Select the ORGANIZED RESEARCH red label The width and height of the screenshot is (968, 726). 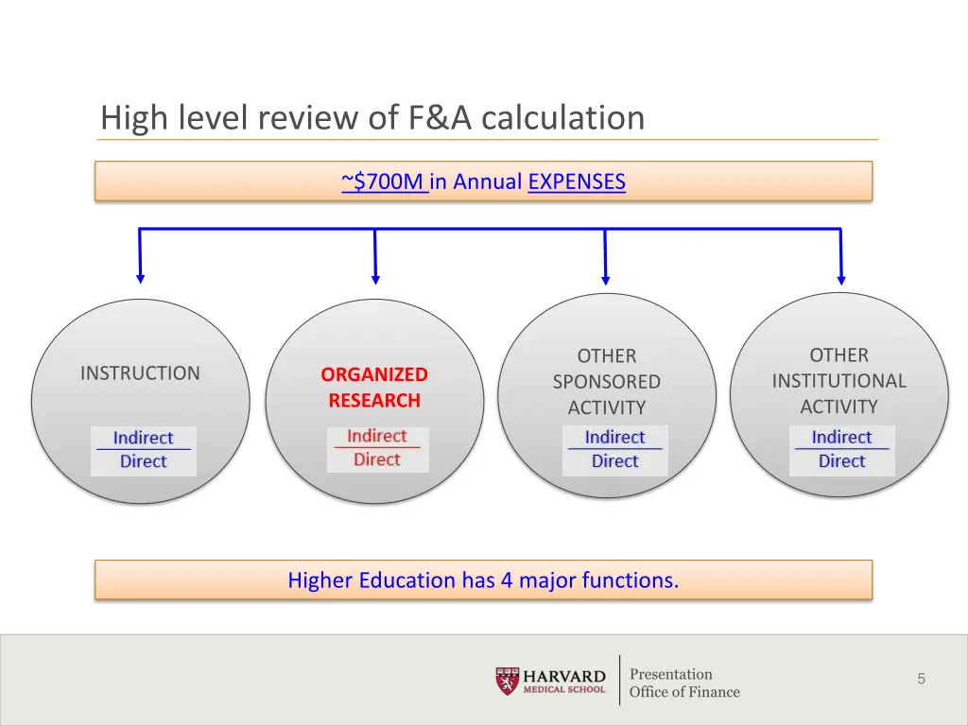[374, 387]
